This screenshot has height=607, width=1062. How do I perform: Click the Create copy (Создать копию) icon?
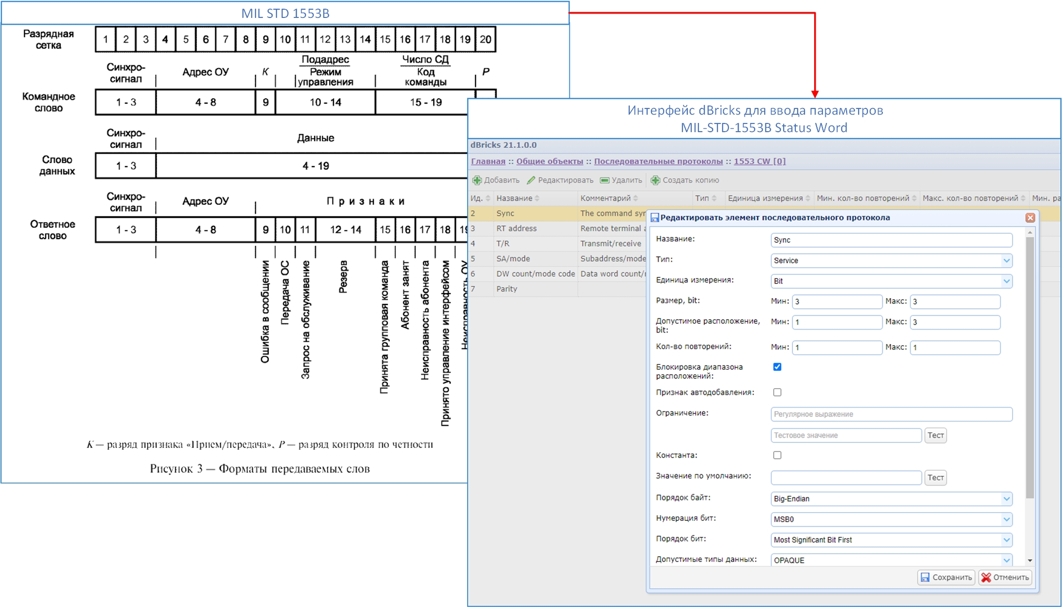655,181
